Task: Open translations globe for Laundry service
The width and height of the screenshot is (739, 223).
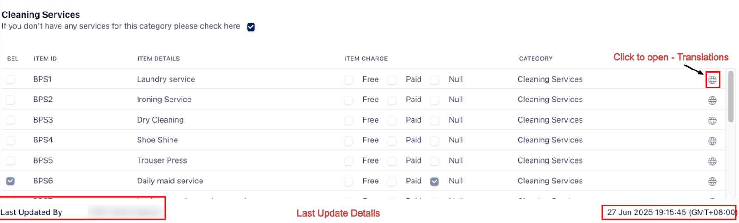Action: [x=712, y=80]
